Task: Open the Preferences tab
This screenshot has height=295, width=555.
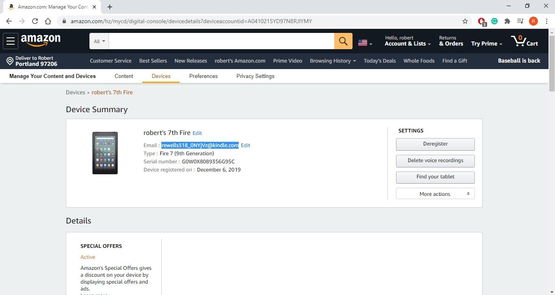Action: pyautogui.click(x=203, y=76)
